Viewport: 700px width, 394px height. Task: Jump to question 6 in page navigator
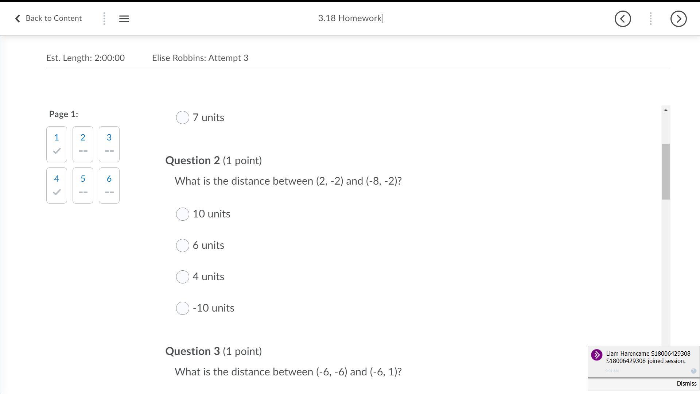(x=109, y=185)
